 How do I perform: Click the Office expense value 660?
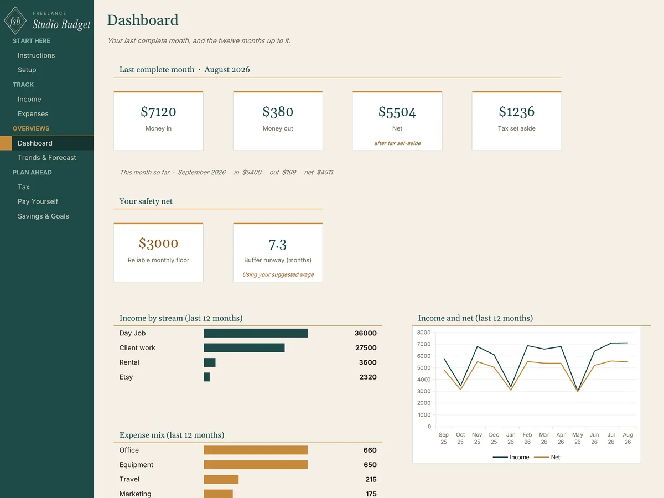click(x=370, y=450)
